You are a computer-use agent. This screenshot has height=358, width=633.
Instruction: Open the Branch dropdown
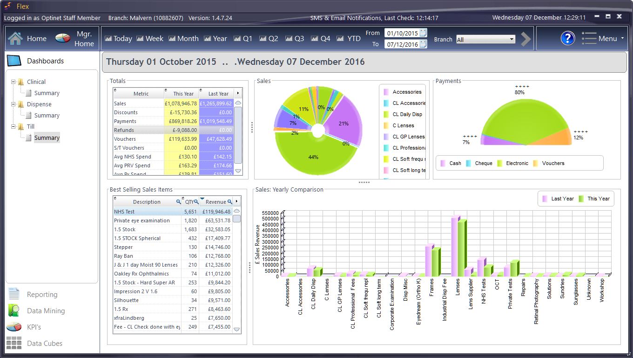512,39
